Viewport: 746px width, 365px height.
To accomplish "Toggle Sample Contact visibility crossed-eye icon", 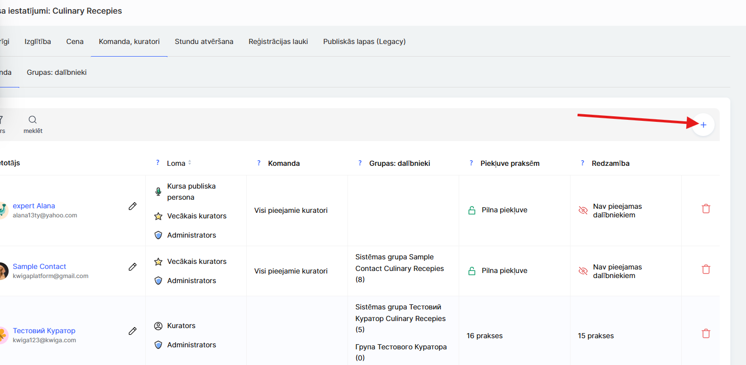I will tap(583, 271).
